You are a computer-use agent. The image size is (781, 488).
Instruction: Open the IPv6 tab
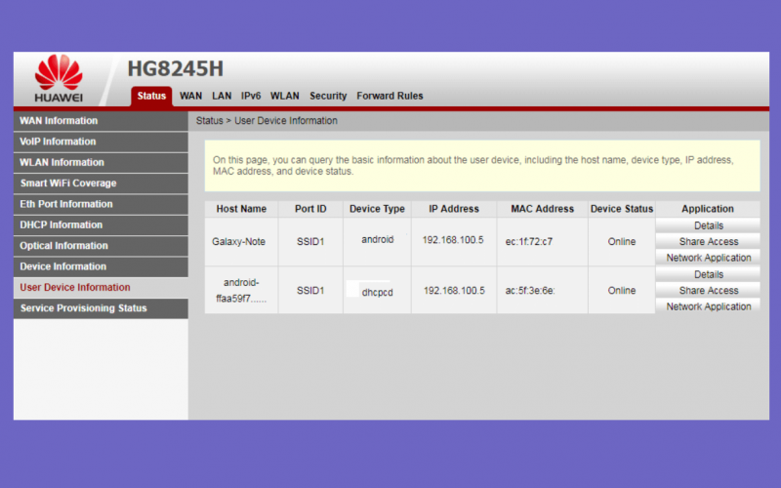point(251,96)
